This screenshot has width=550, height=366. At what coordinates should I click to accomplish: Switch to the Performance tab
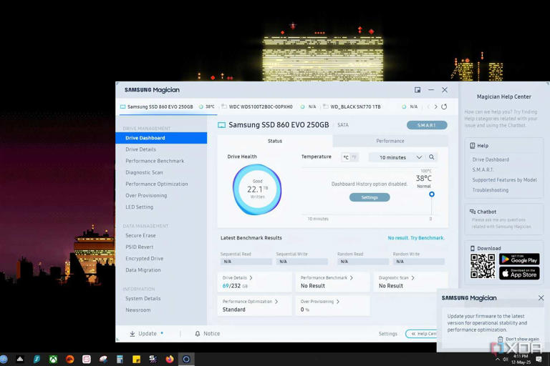point(390,141)
